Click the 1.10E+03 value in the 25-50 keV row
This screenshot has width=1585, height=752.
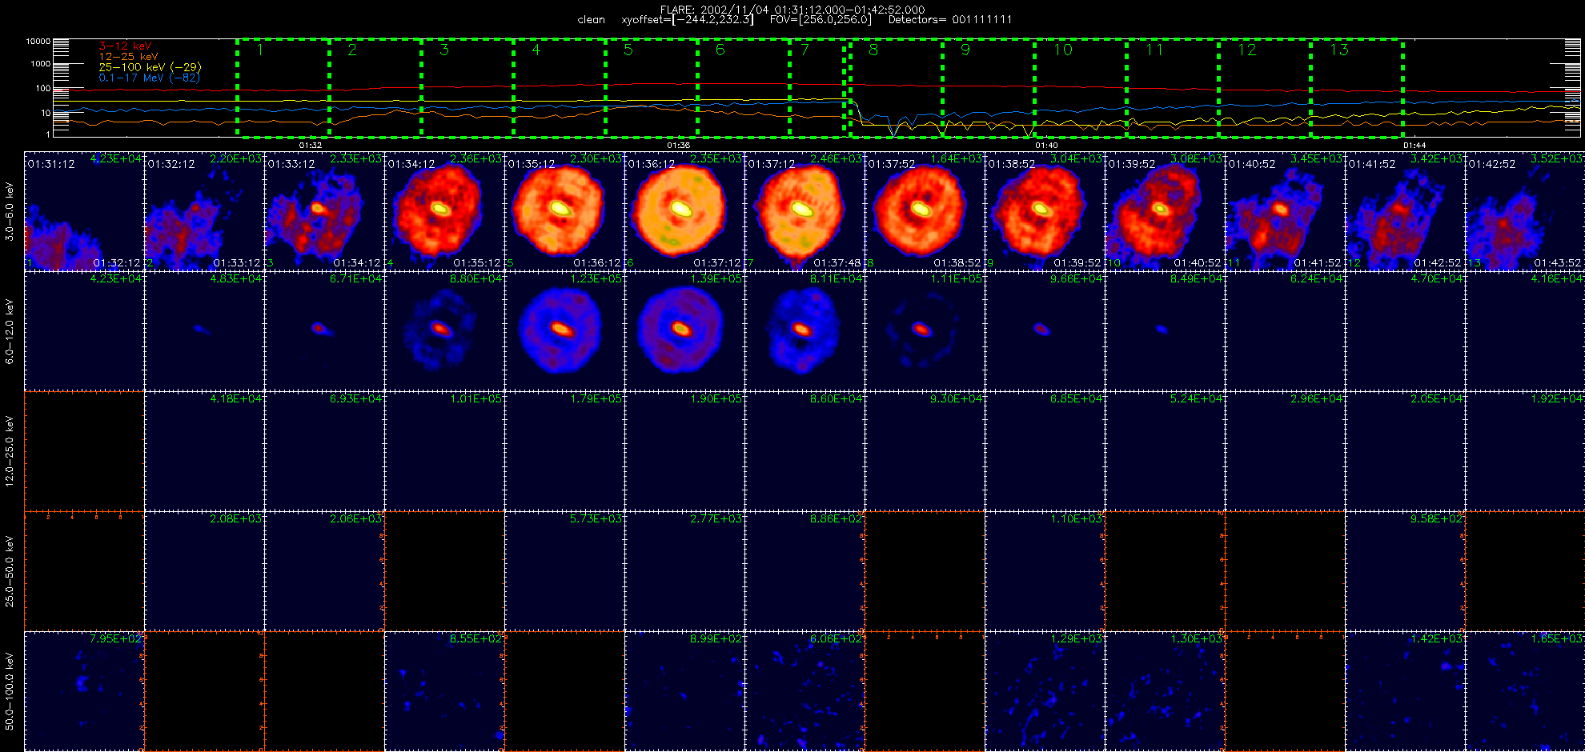[x=1077, y=518]
